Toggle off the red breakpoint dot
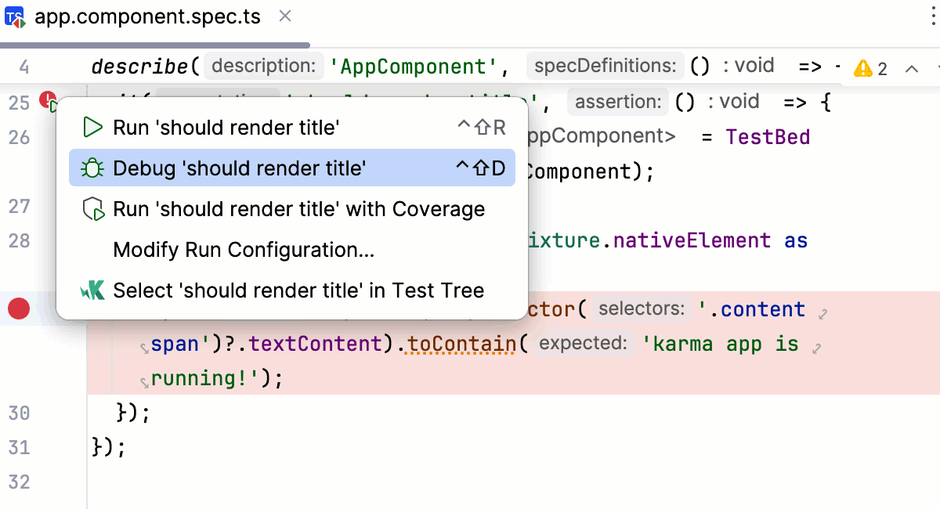 [18, 309]
